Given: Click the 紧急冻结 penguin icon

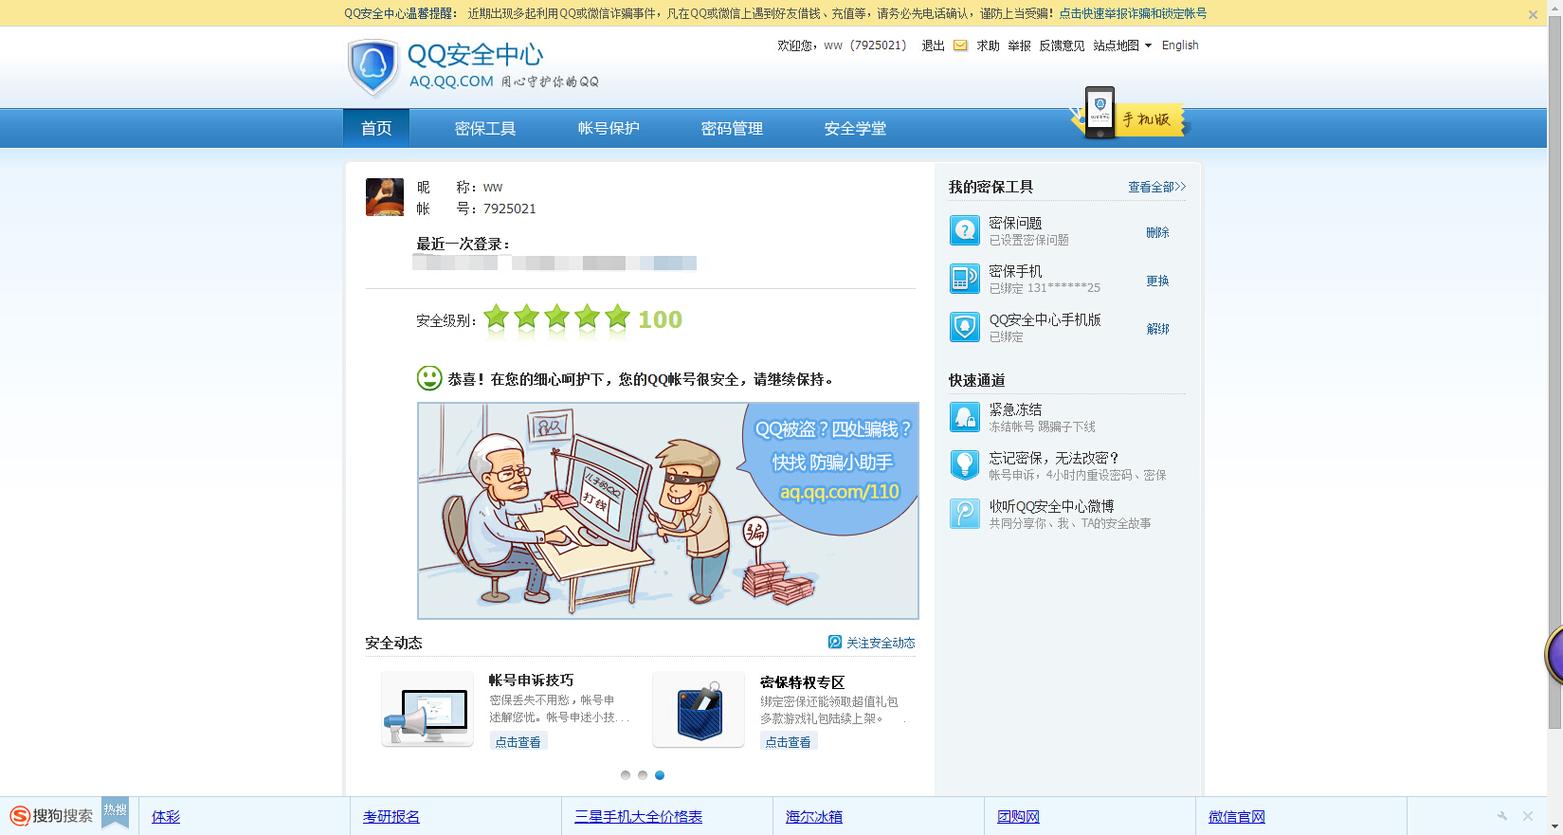Looking at the screenshot, I should (965, 417).
